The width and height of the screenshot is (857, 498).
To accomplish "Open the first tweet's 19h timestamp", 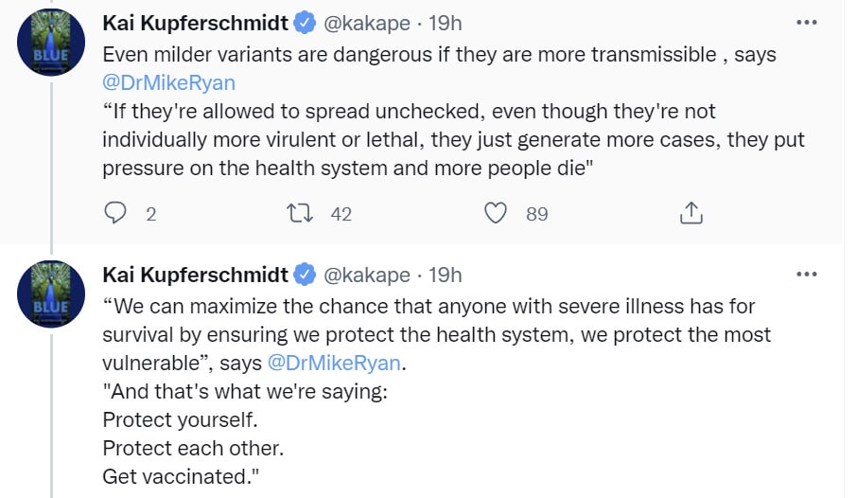I will point(445,23).
